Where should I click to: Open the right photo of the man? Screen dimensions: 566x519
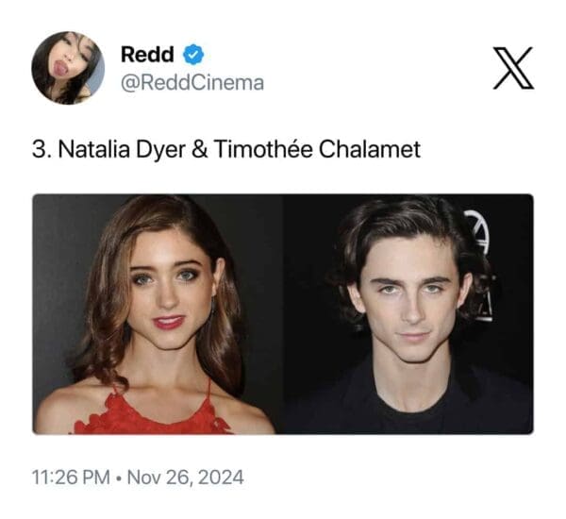pyautogui.click(x=408, y=313)
